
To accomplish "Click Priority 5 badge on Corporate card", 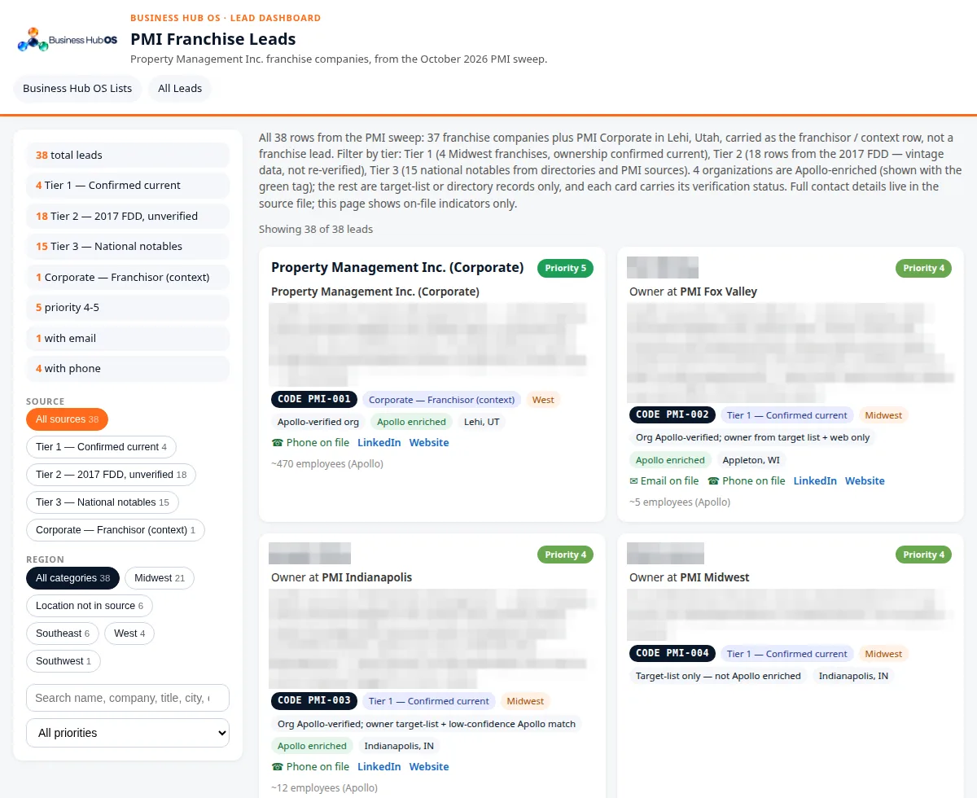I will [565, 268].
